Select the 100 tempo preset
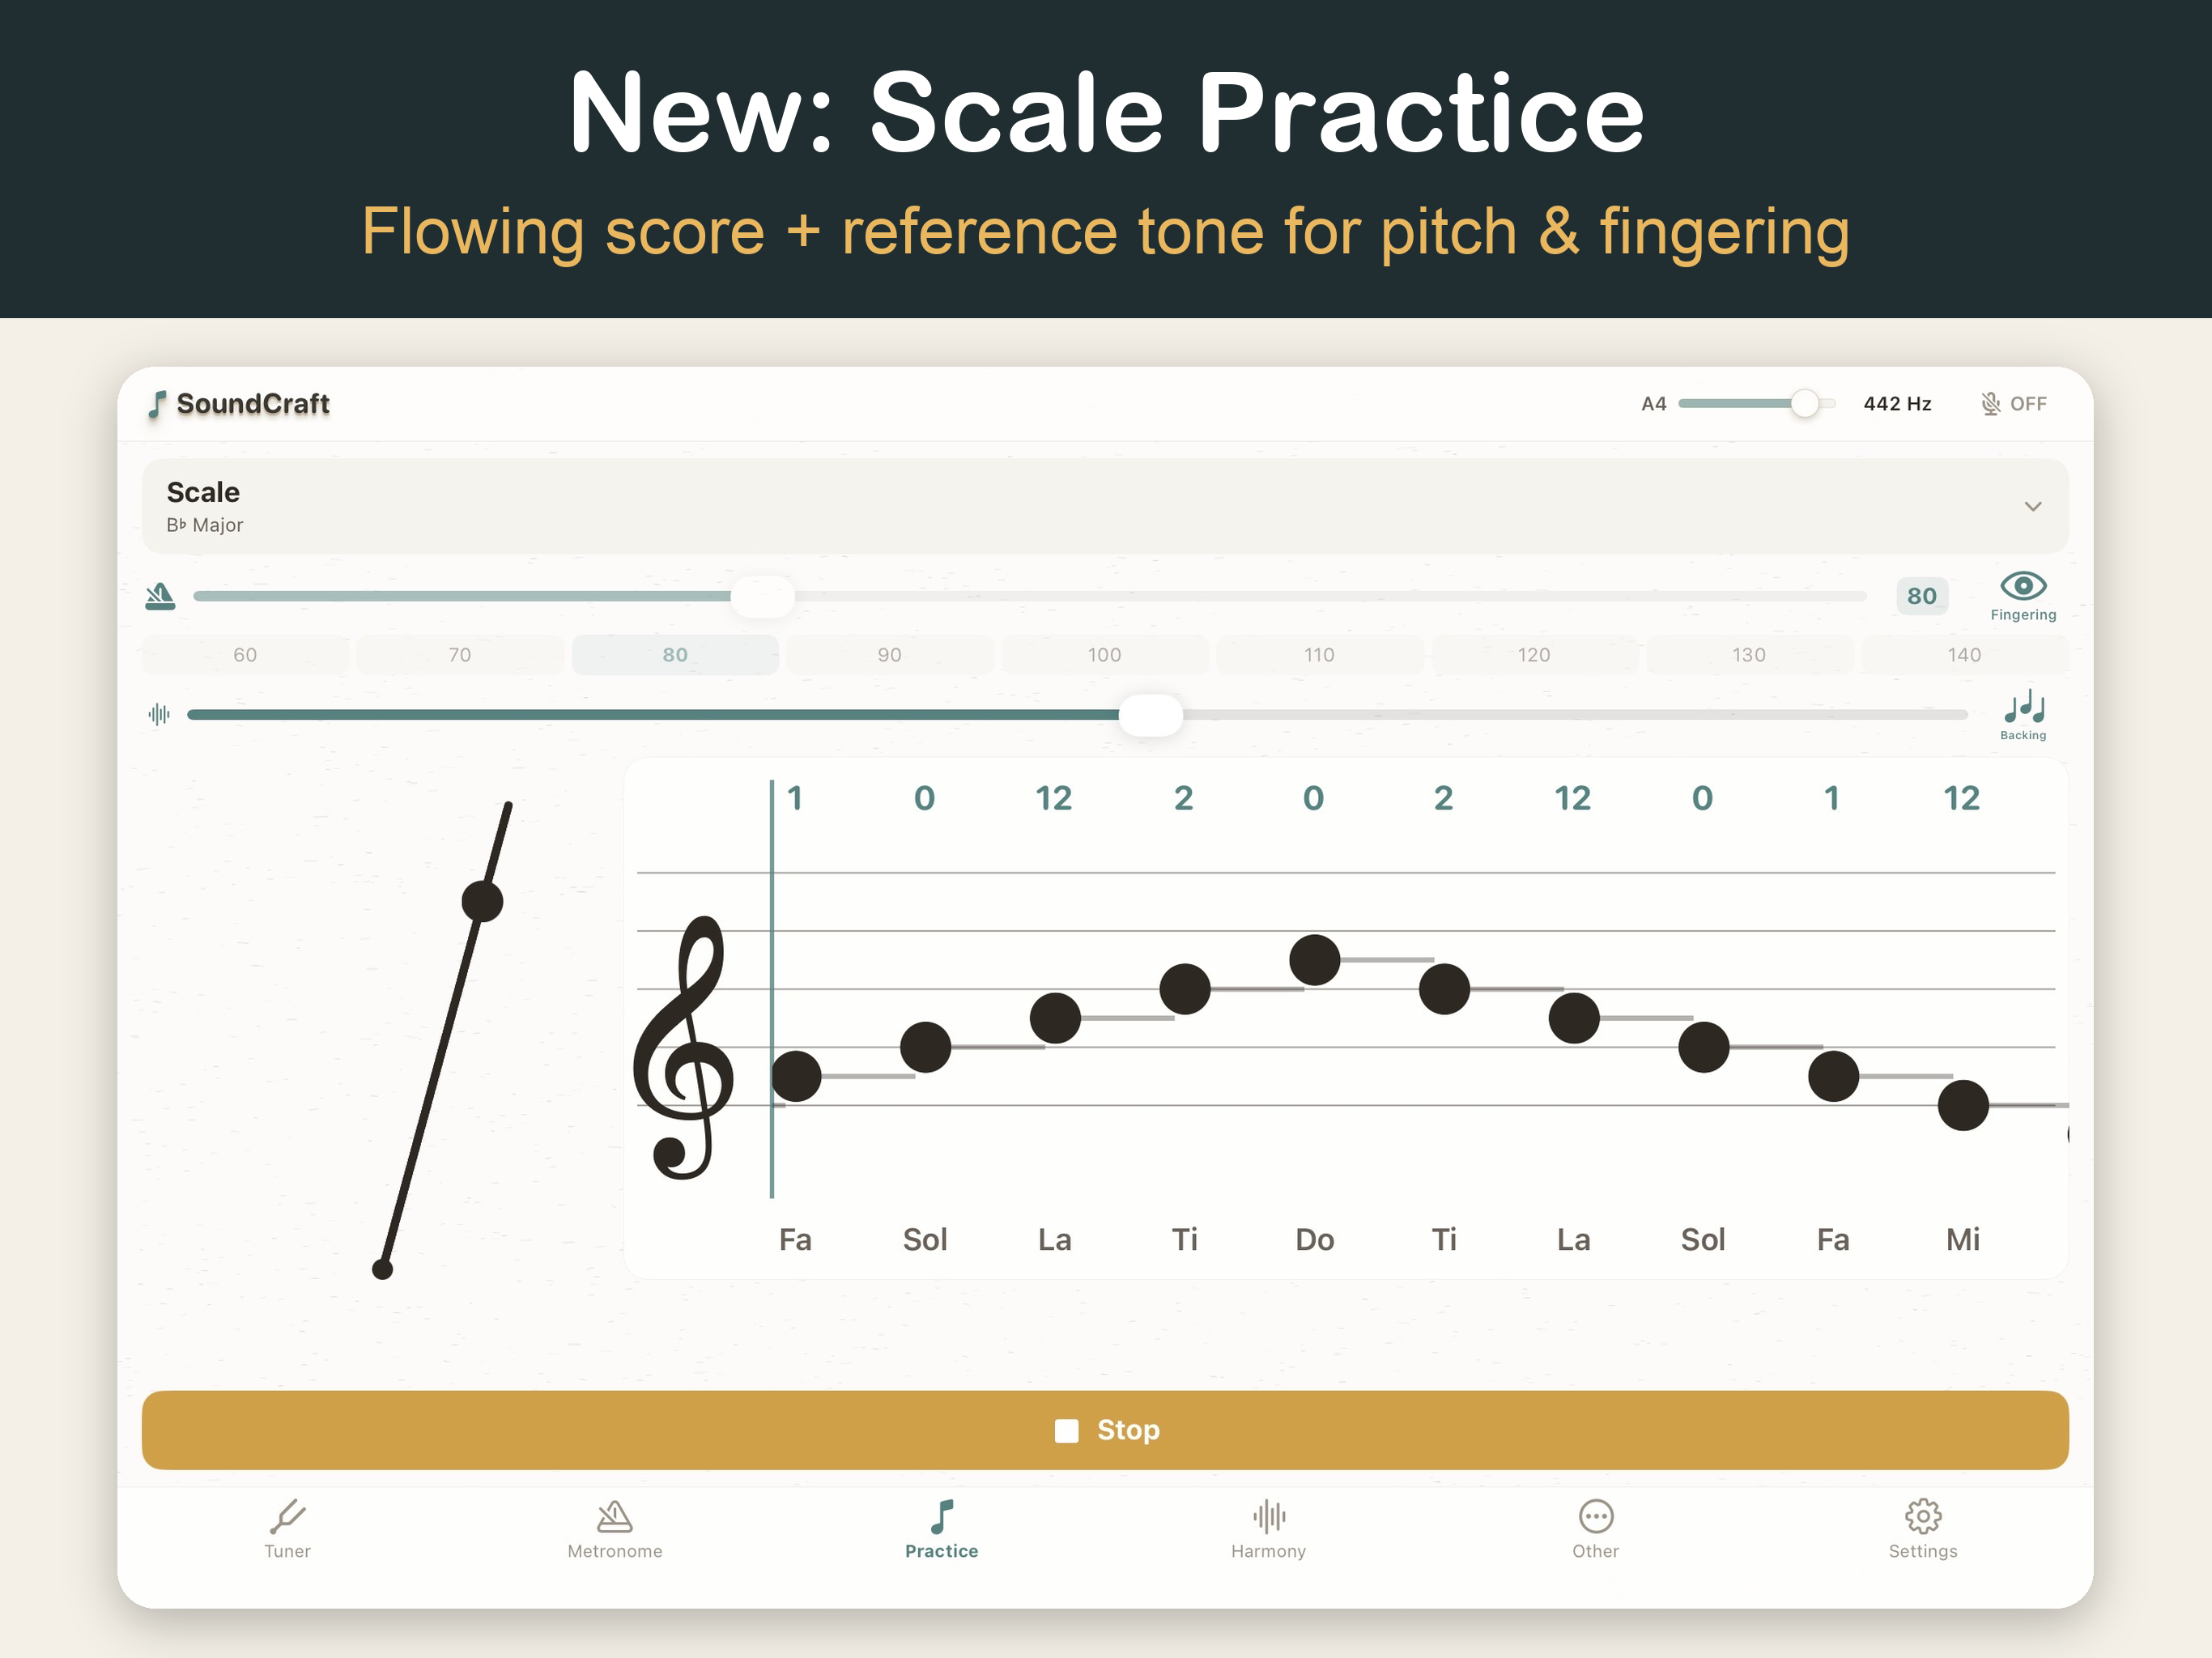 [x=1104, y=655]
